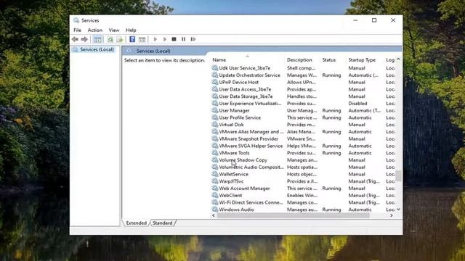This screenshot has width=465, height=261.
Task: Select the VMware Tools service
Action: point(303,153)
